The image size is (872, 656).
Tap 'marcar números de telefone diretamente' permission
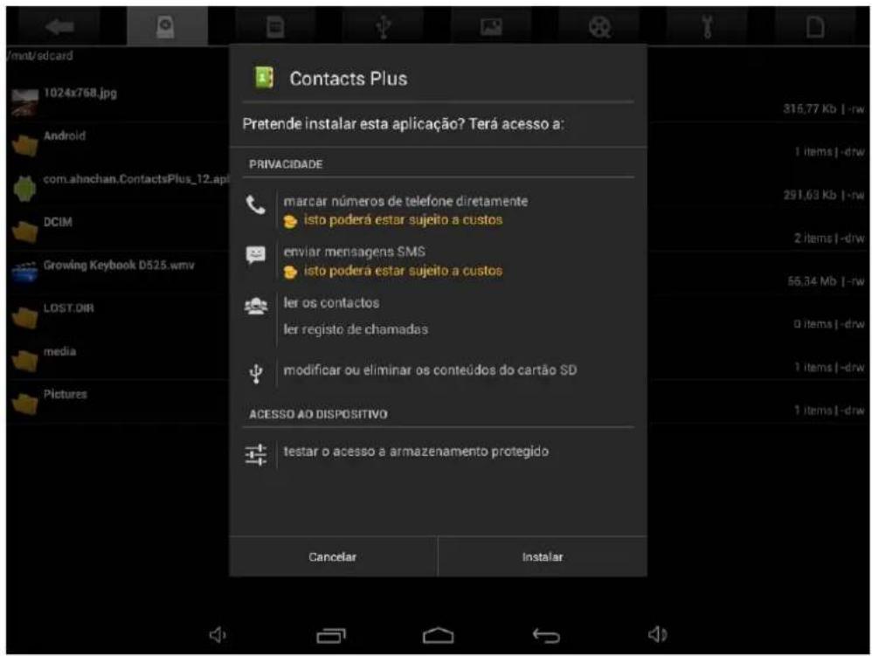(405, 201)
